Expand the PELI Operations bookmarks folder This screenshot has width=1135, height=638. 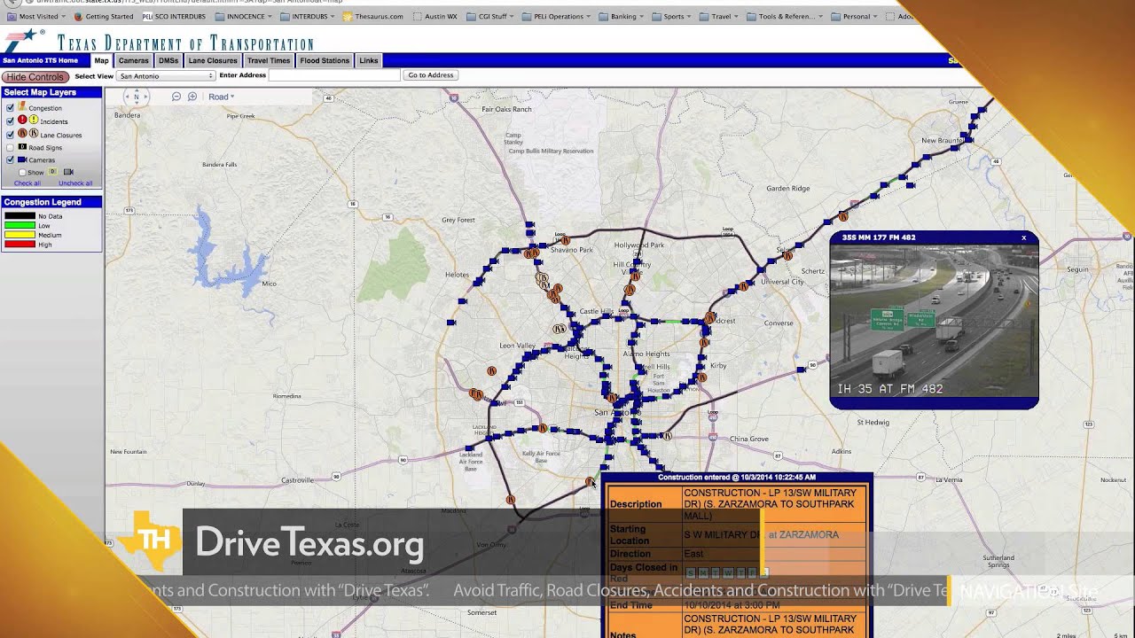558,16
